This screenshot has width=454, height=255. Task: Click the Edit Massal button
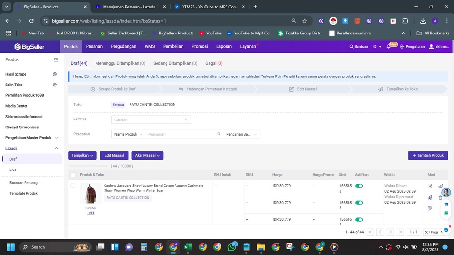[114, 155]
